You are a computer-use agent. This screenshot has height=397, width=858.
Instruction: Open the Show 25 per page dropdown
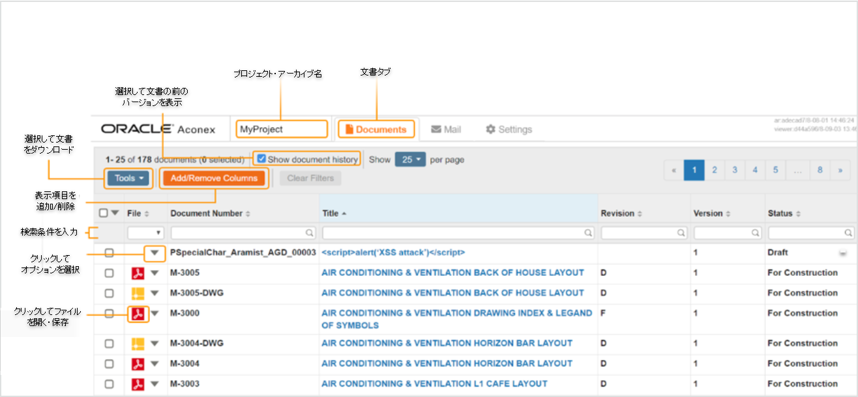coord(409,159)
